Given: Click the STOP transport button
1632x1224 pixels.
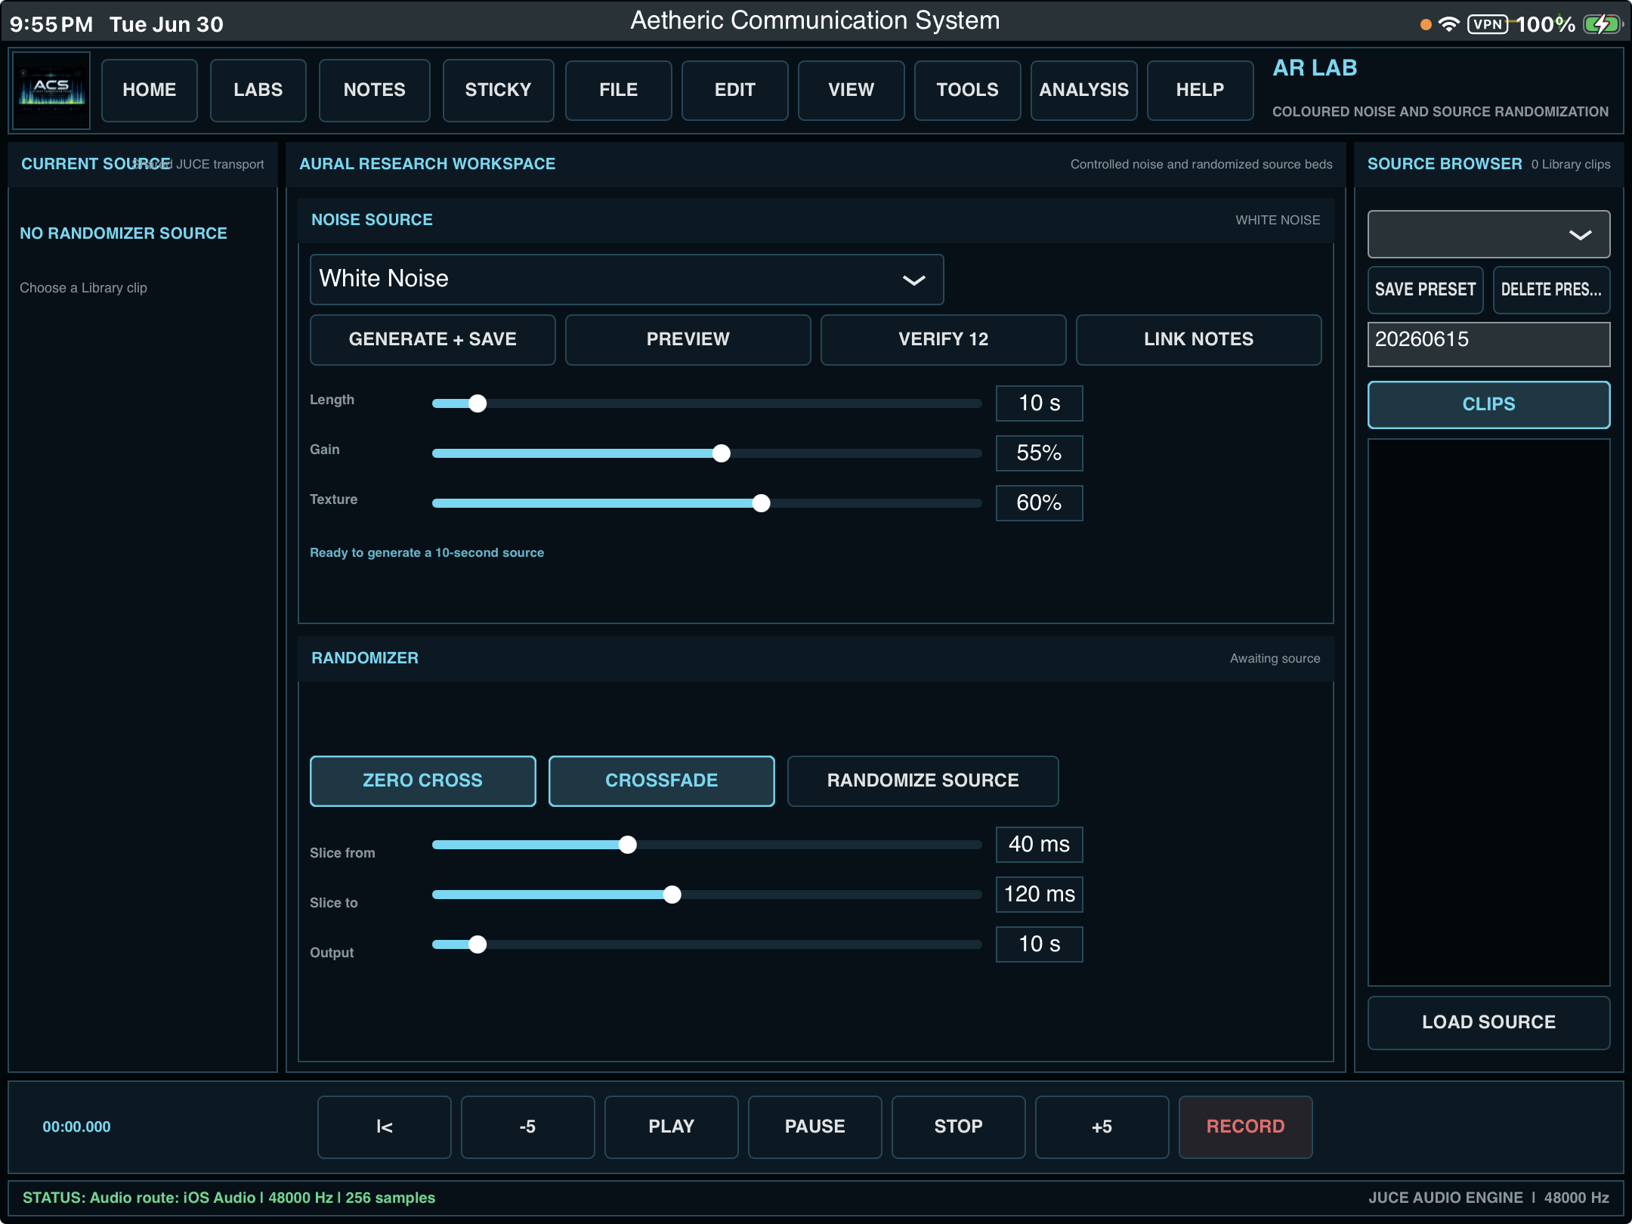Looking at the screenshot, I should pyautogui.click(x=959, y=1127).
